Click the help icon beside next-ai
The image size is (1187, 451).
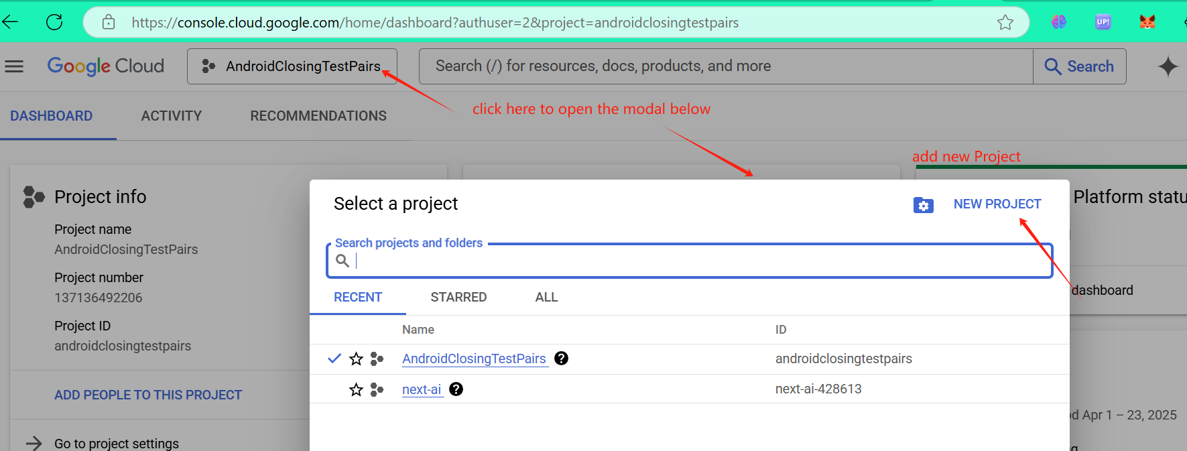pos(456,389)
